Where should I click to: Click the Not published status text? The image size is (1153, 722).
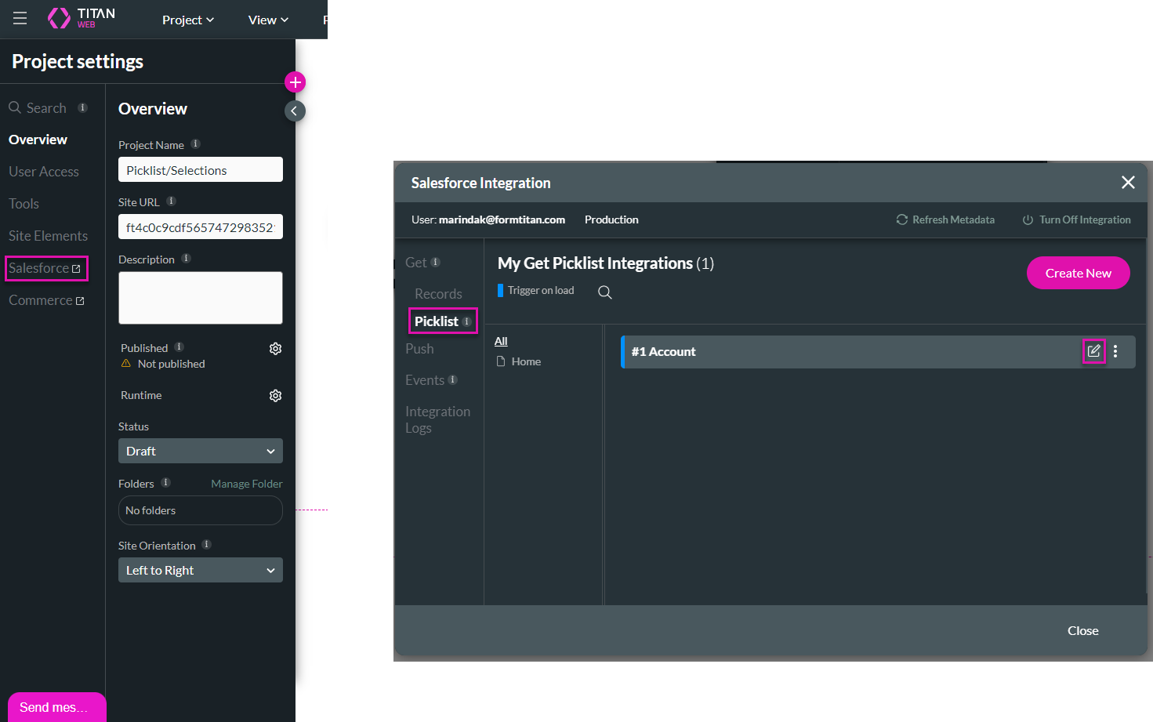tap(171, 364)
